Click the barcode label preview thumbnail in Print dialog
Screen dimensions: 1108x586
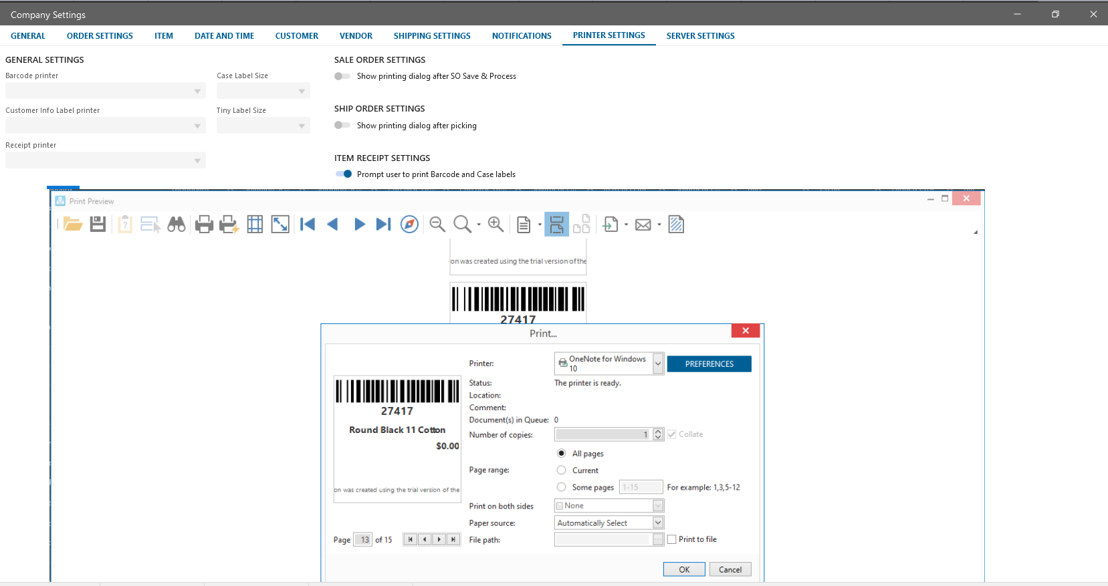click(397, 439)
